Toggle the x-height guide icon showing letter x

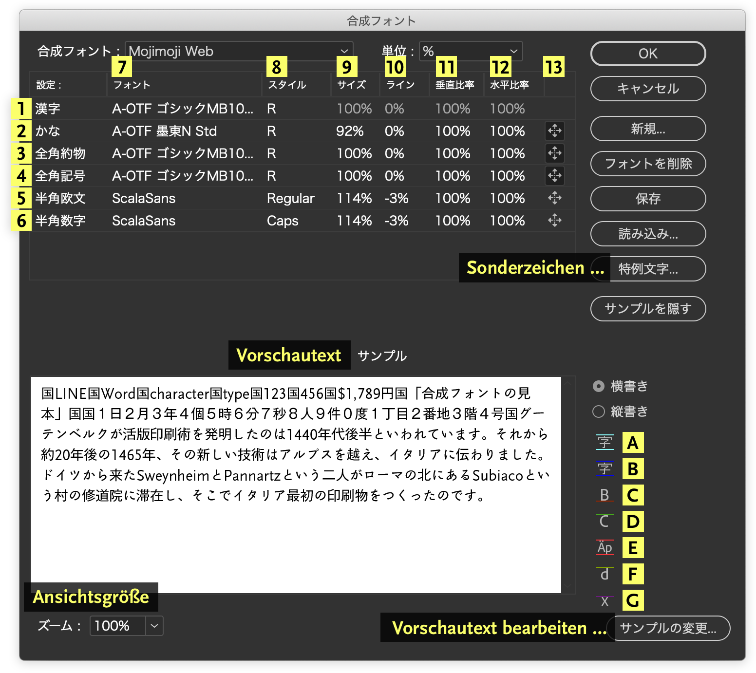click(605, 601)
